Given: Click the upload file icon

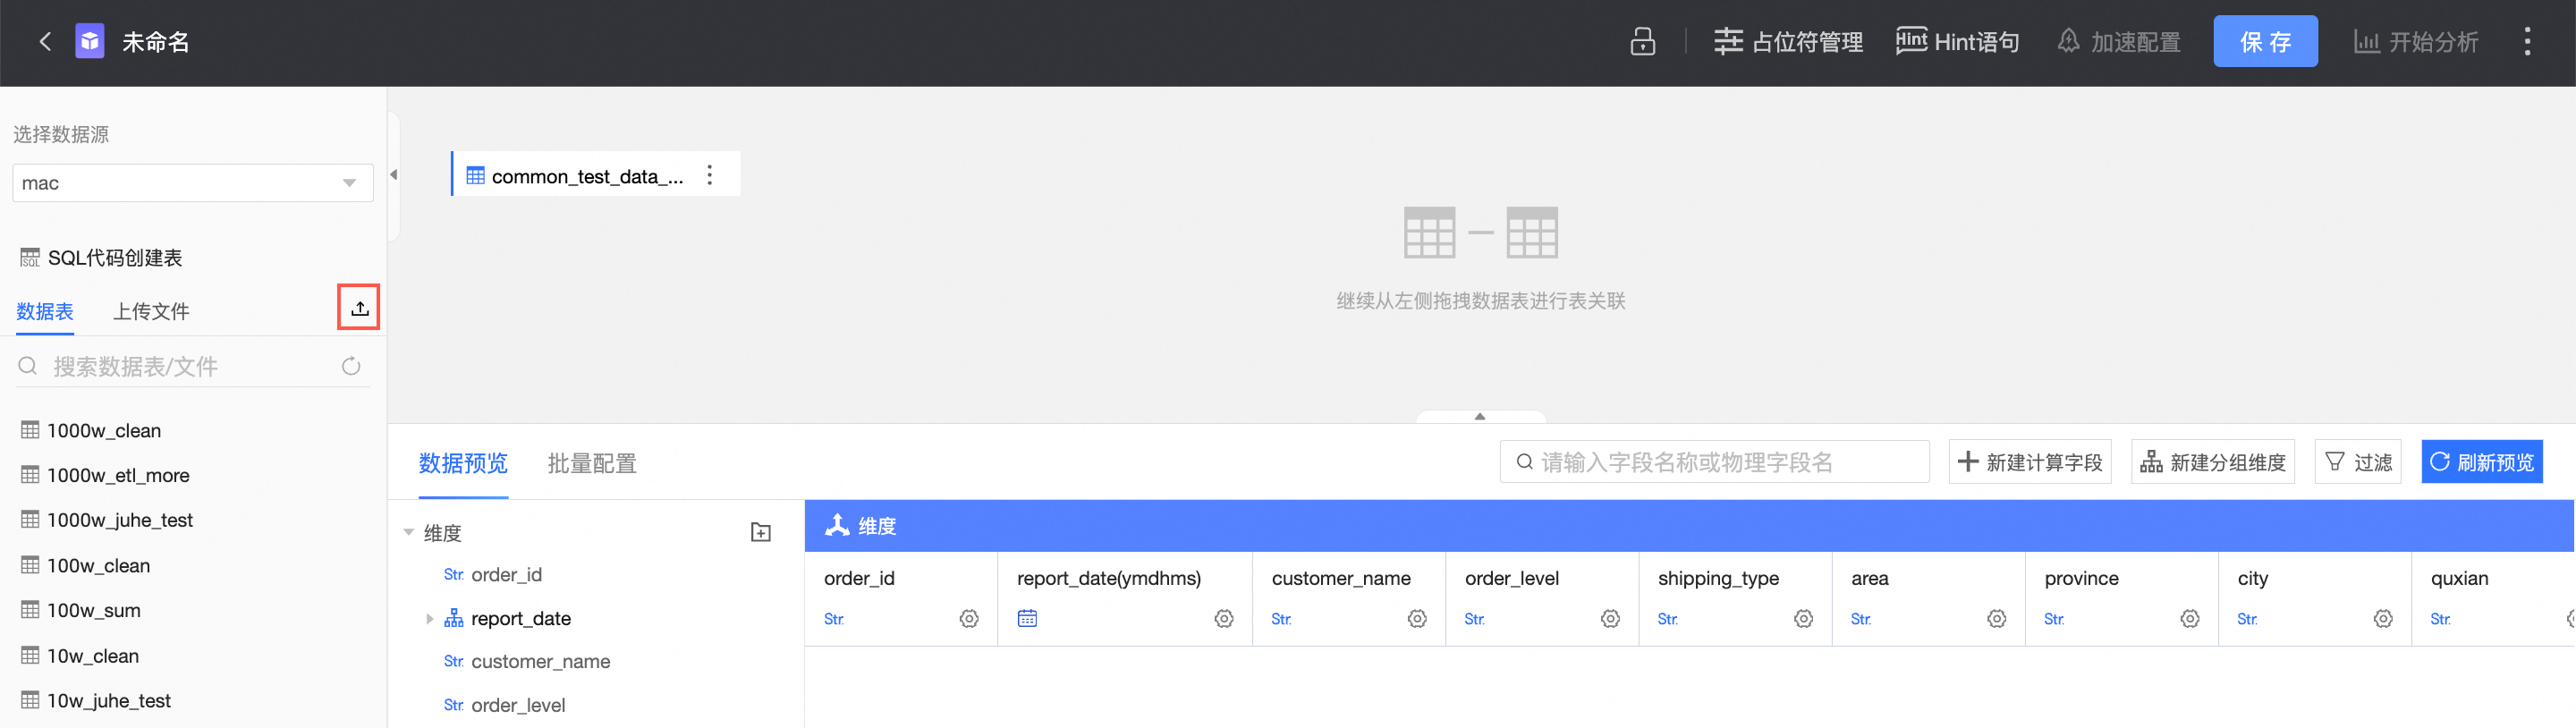Looking at the screenshot, I should [359, 308].
